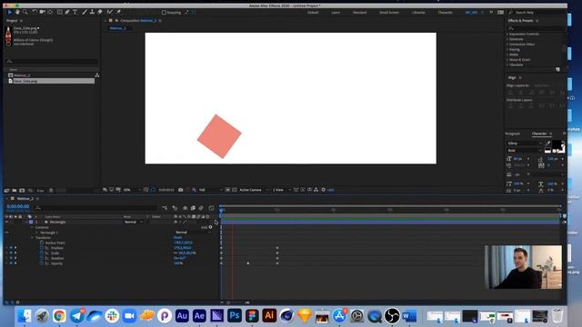582x327 pixels.
Task: Switch to the Default workspace
Action: coord(313,12)
